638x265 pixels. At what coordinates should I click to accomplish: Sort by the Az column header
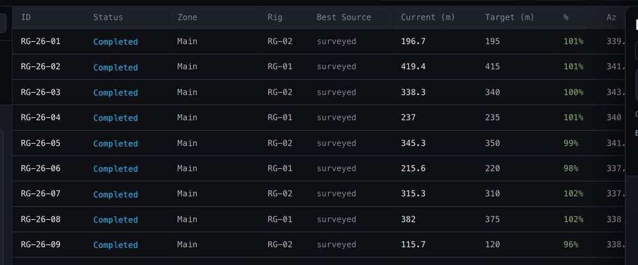(611, 17)
